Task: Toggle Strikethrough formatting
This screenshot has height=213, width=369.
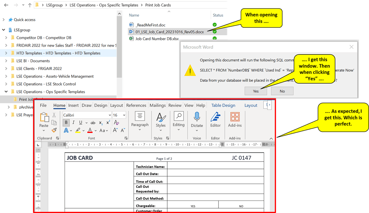Action: [93, 123]
